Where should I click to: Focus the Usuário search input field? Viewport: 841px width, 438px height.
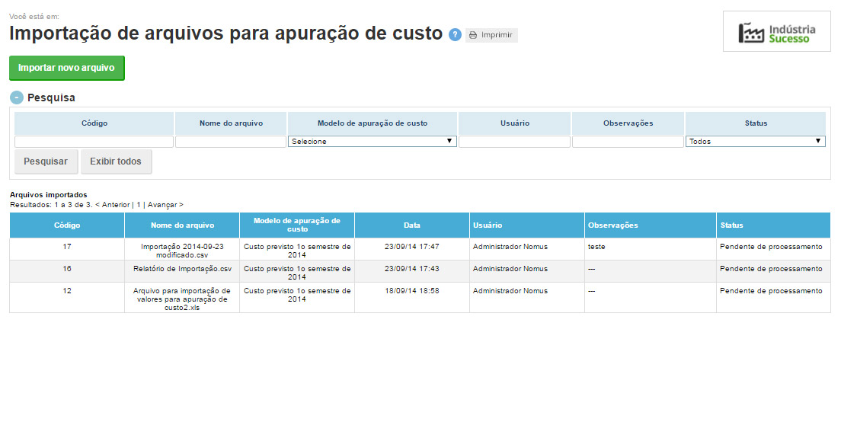514,142
